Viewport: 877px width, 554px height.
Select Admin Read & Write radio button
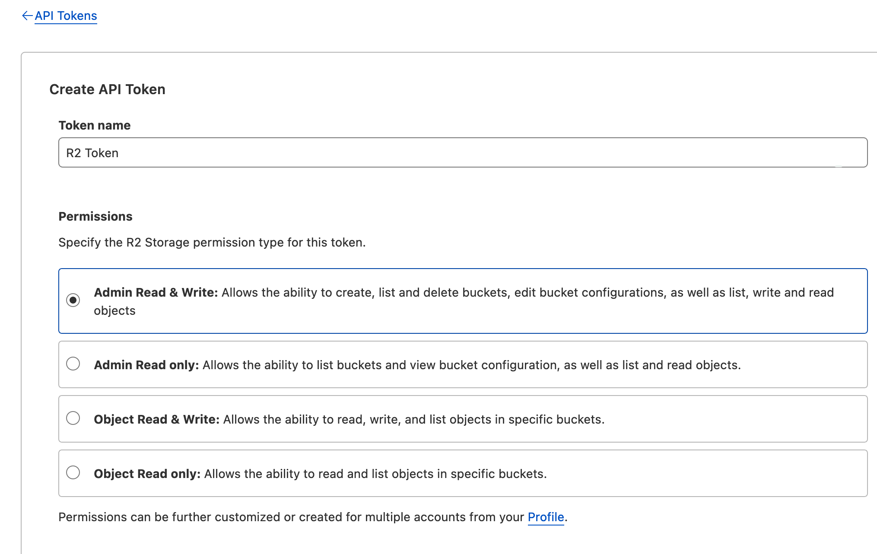tap(73, 300)
